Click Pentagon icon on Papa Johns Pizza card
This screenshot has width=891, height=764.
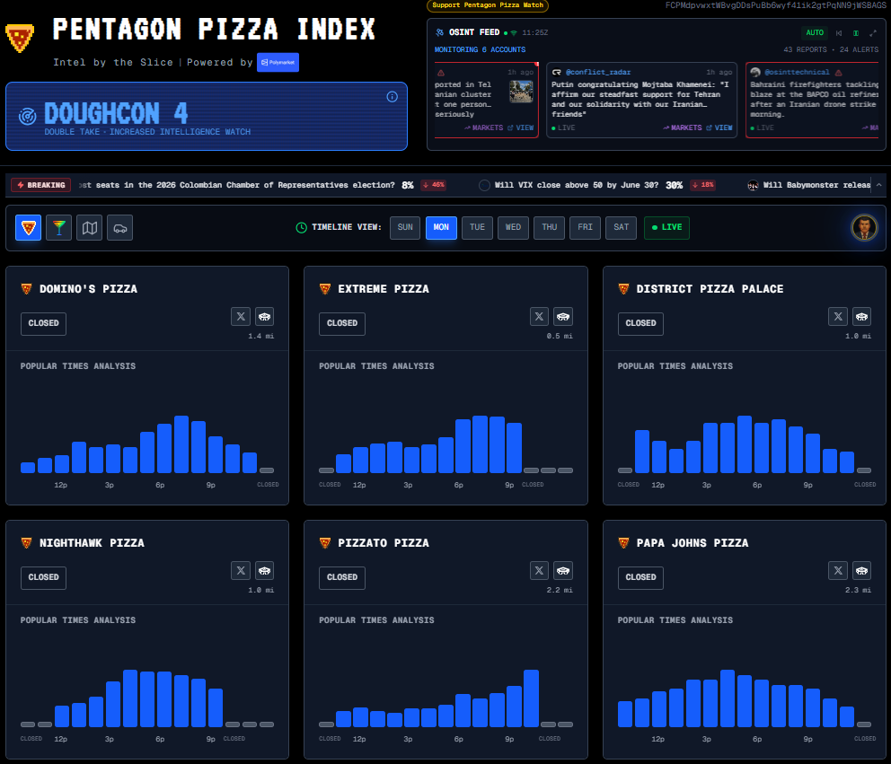tap(862, 570)
